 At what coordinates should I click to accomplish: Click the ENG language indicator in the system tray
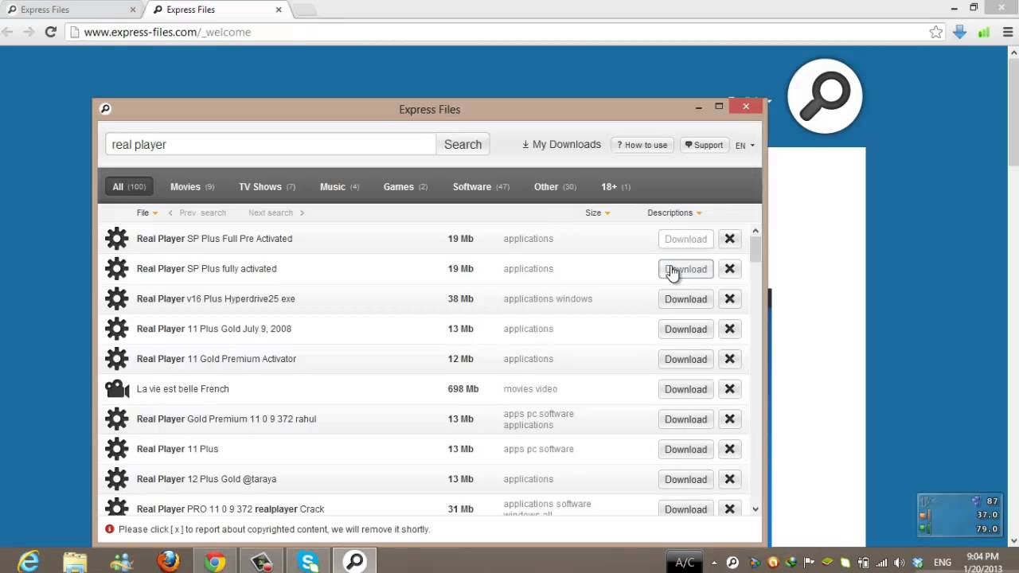click(942, 562)
